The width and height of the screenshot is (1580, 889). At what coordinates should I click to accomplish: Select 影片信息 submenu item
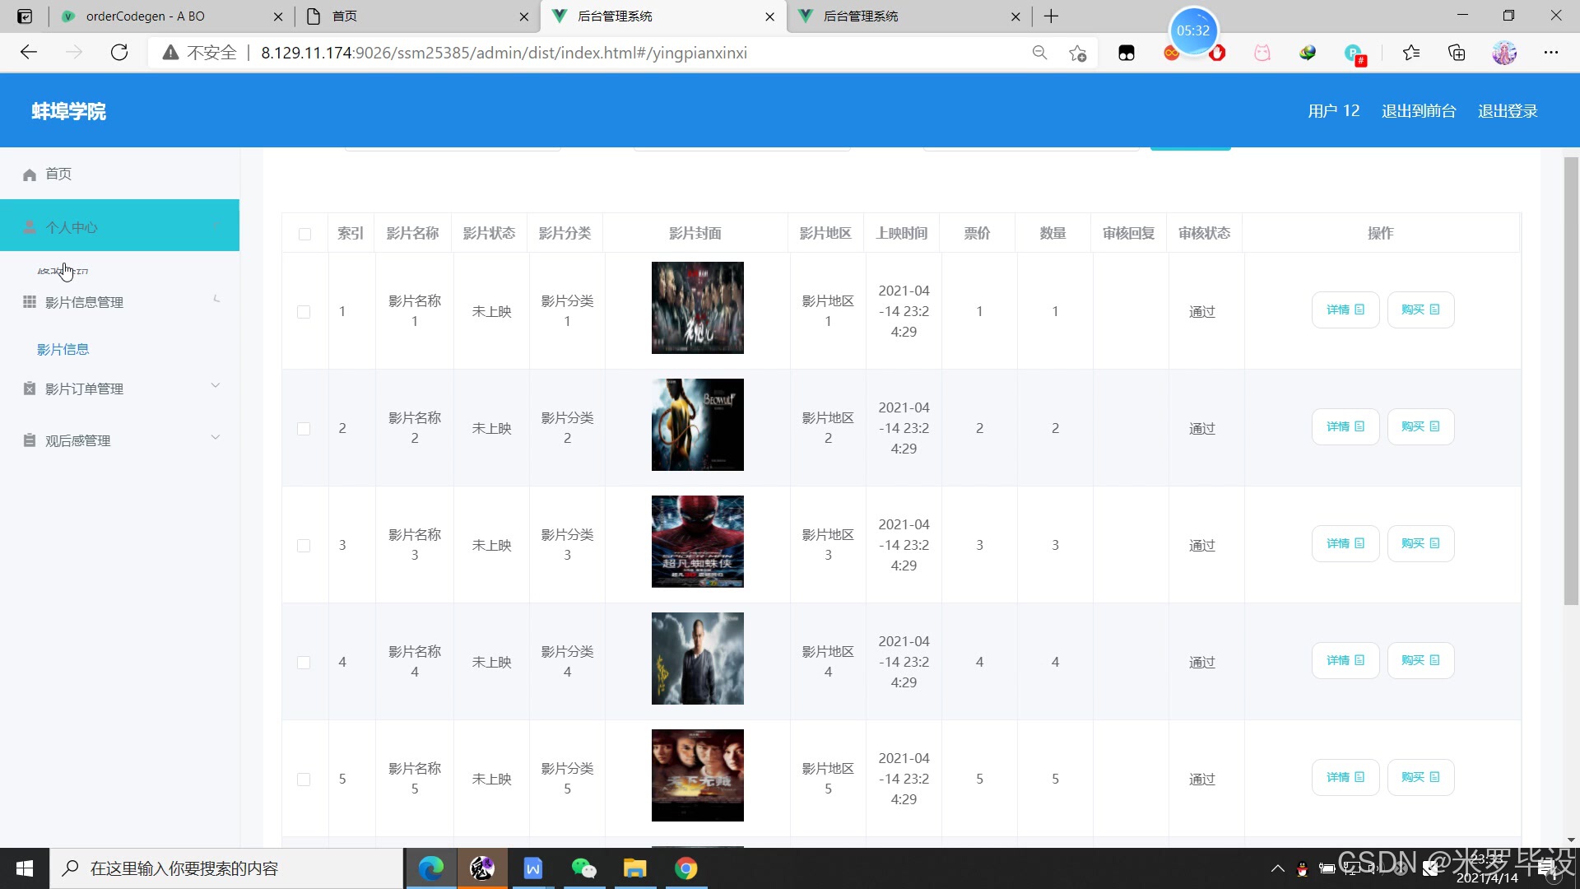click(x=63, y=349)
